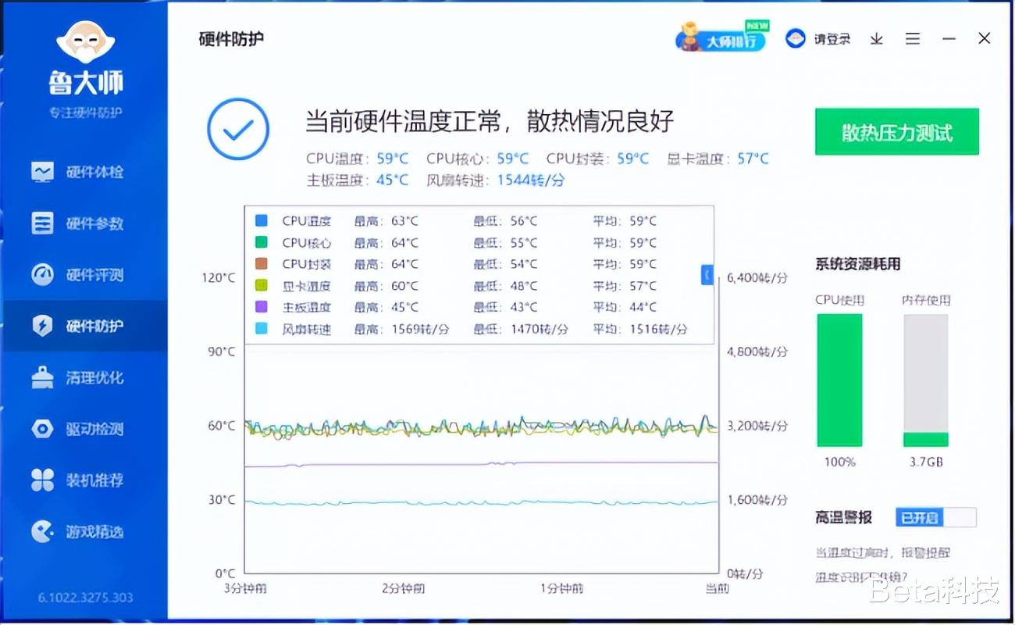Turn off the 高温警报 alert toggle
The image size is (1015, 625).
pos(935,517)
